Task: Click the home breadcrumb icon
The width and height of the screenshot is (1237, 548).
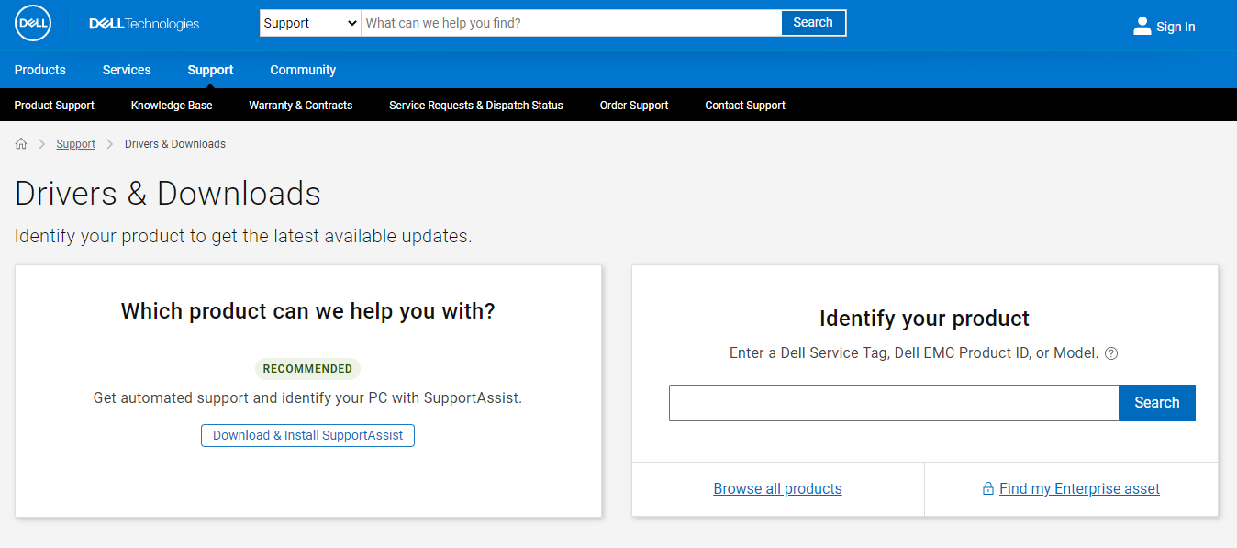Action: point(21,144)
